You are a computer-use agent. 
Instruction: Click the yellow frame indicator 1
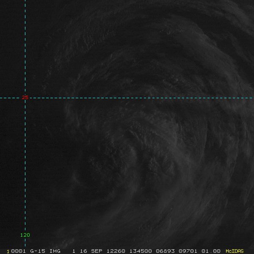8,251
